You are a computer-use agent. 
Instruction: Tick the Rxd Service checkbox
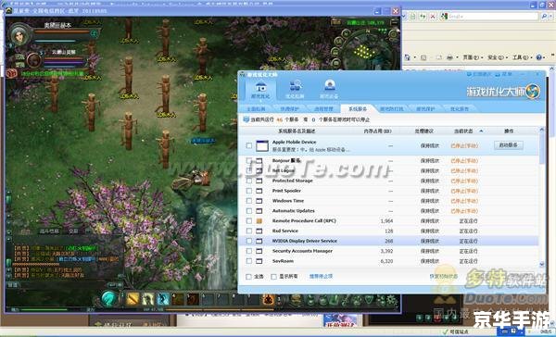(x=249, y=231)
